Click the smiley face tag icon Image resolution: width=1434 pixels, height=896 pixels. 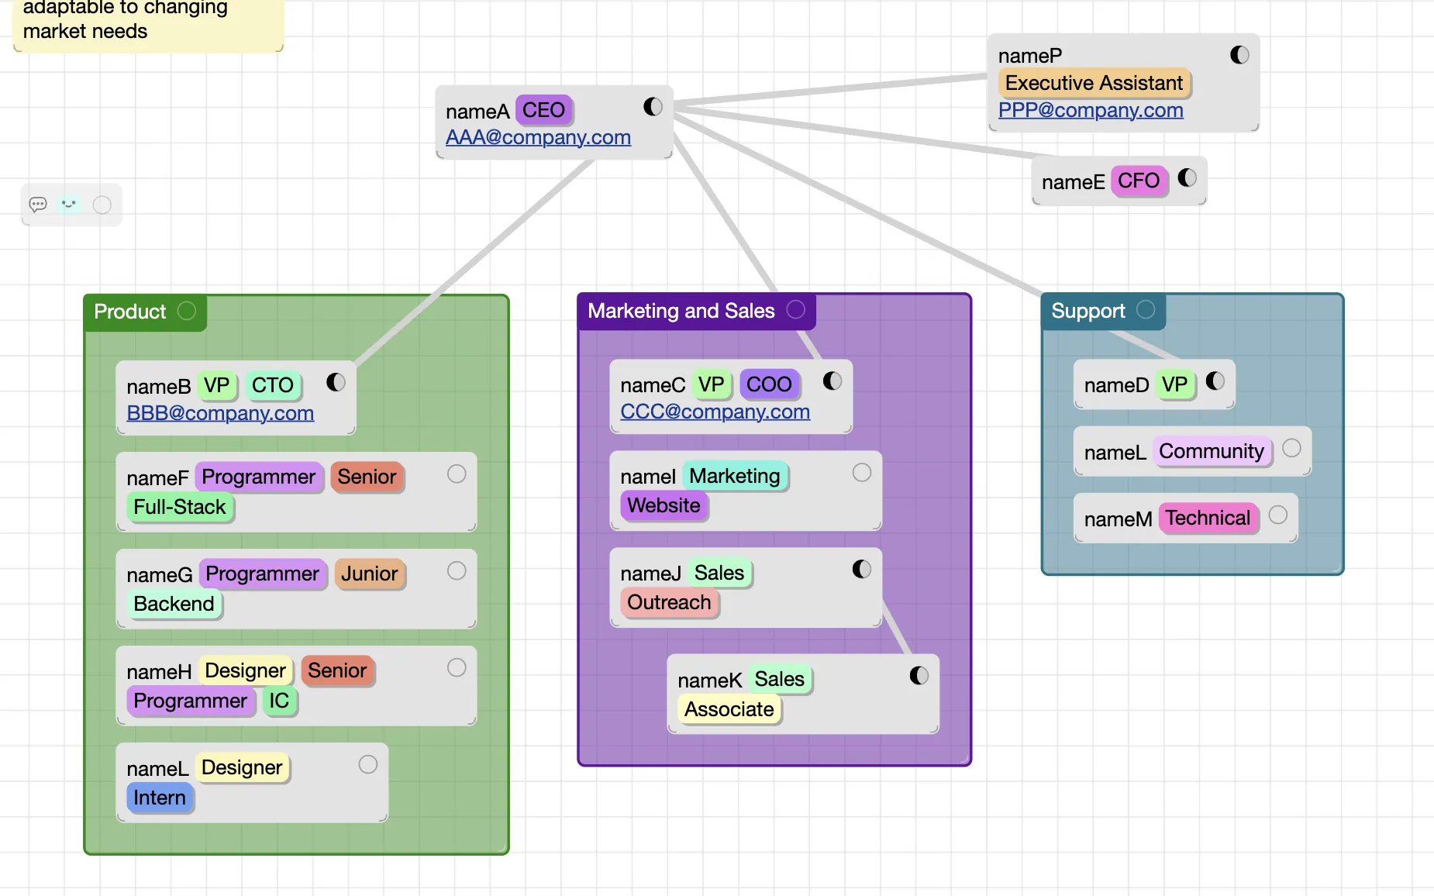click(69, 205)
